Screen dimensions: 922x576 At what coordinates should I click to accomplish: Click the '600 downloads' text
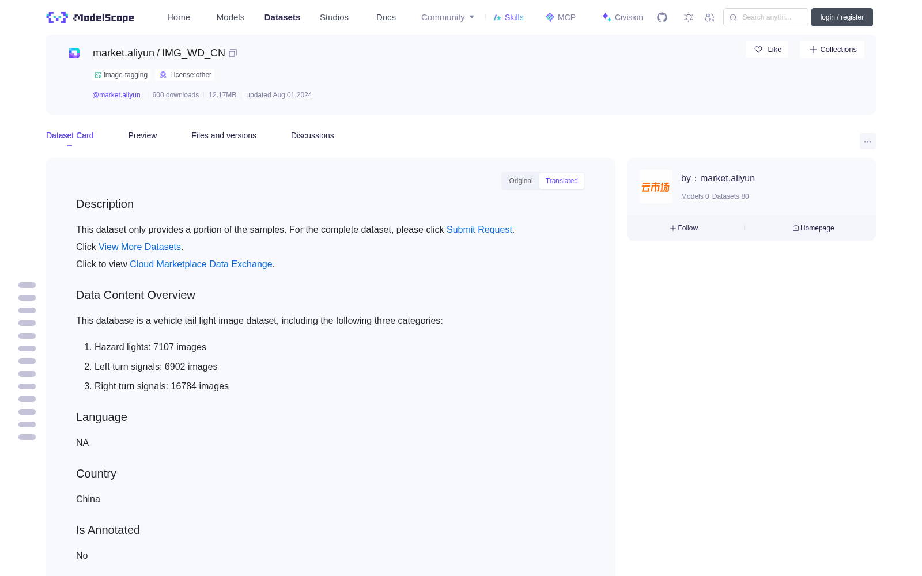(x=176, y=95)
